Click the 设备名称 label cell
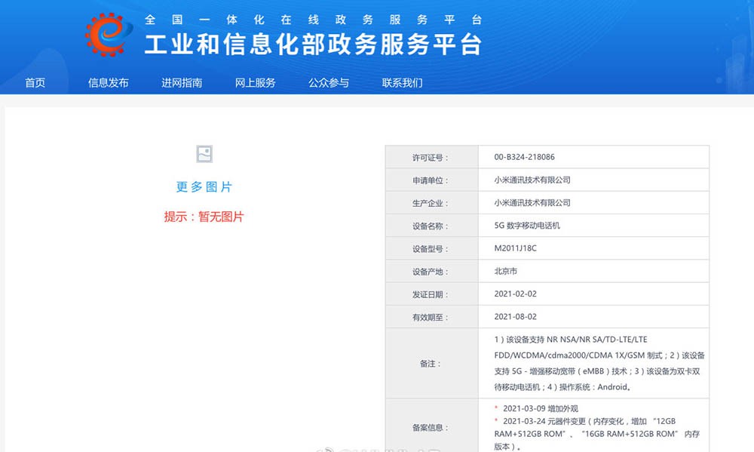Image resolution: width=754 pixels, height=452 pixels. click(x=432, y=226)
